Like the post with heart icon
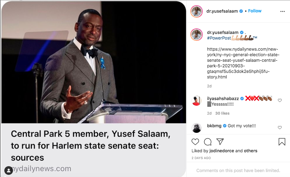The image size is (290, 177). point(195,142)
